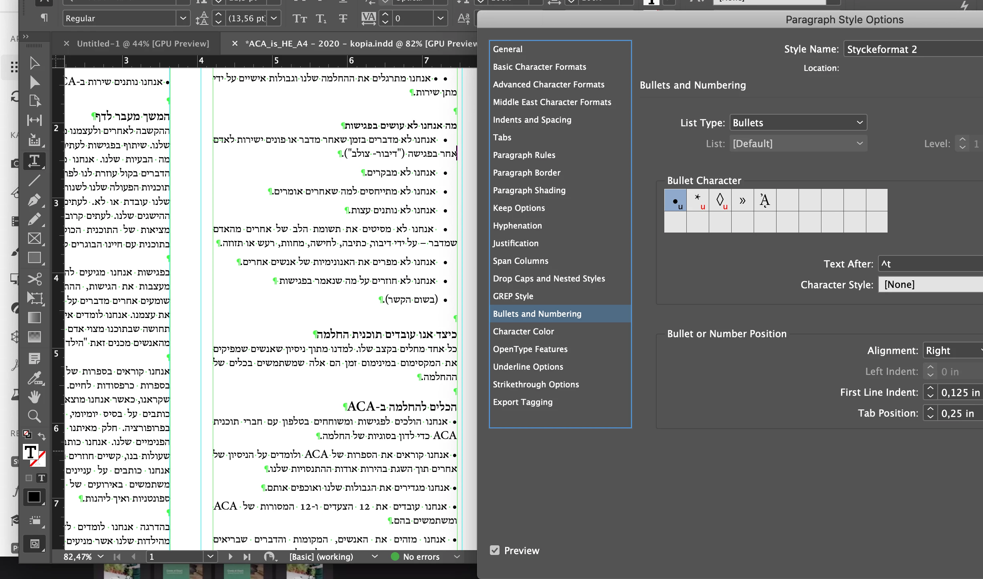Click the Text After input field
Screen dimensions: 983x579
click(x=930, y=264)
